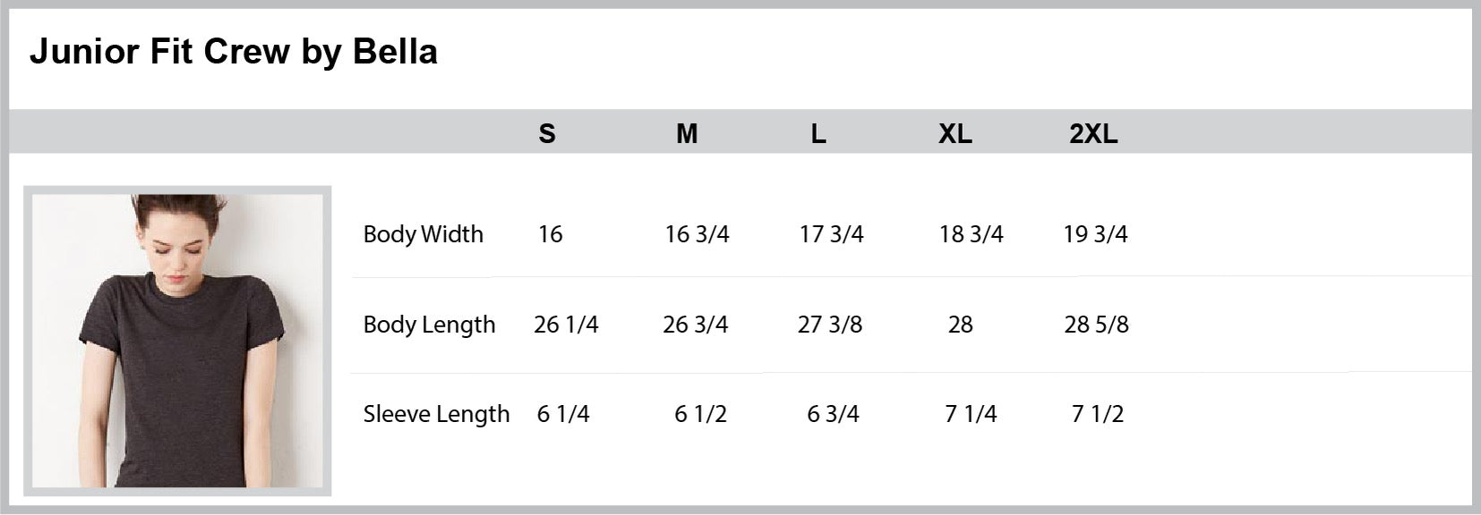1481x515 pixels.
Task: Click Sleeve Length value 7 1/2 for 2XL
Action: (1097, 414)
